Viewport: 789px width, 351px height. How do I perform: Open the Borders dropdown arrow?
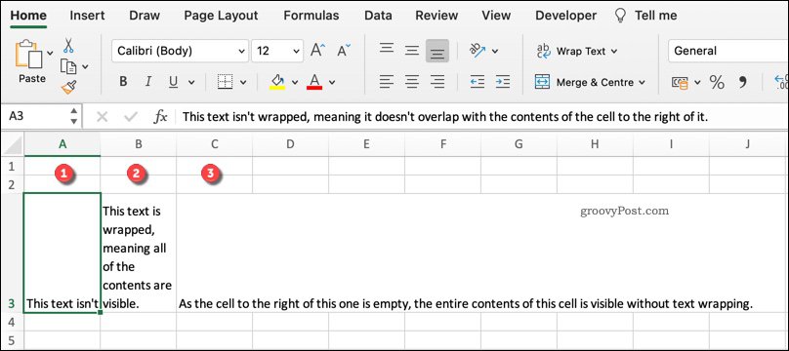[243, 82]
